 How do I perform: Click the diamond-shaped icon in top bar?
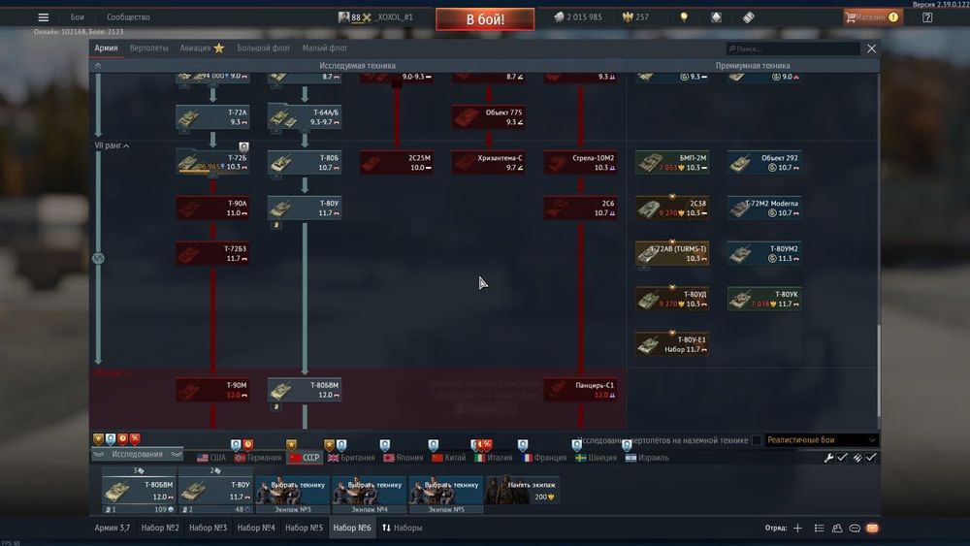(x=717, y=17)
